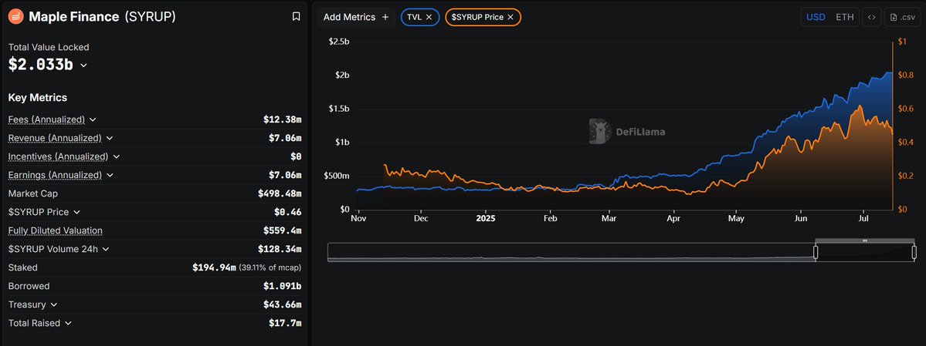Click the selected range window top grip

click(864, 240)
